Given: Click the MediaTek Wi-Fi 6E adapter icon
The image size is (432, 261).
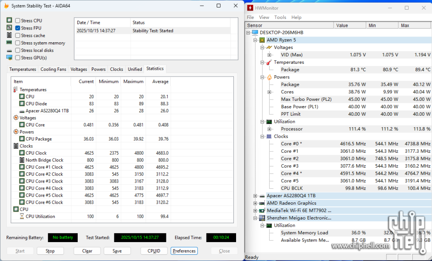Looking at the screenshot, I should (262, 210).
